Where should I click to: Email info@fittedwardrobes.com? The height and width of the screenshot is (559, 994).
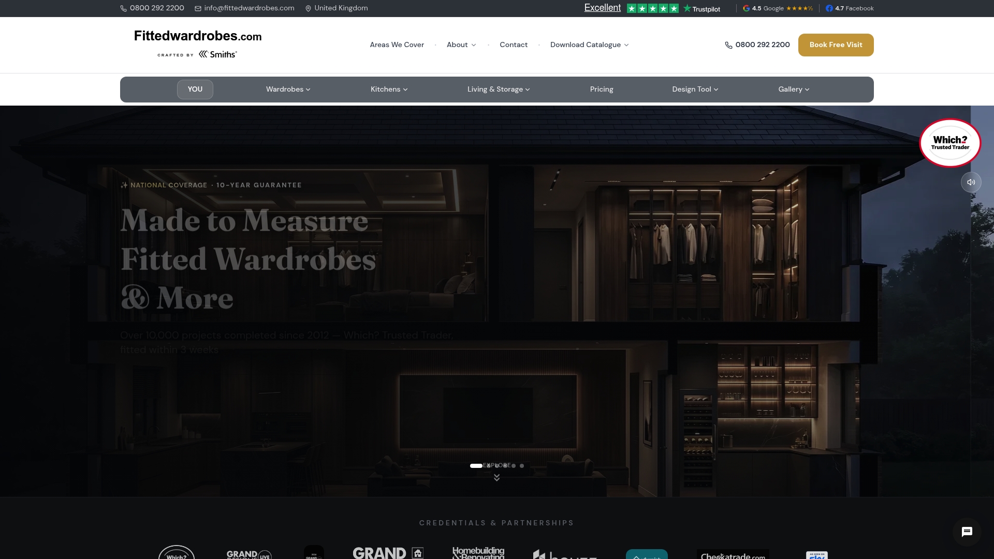click(249, 8)
